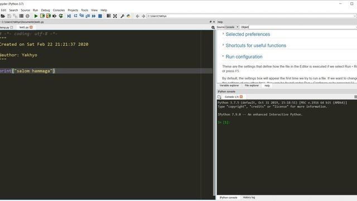This screenshot has height=201, width=357.
Task: Click the Shortcuts for useful functions heading
Action: coord(255,45)
